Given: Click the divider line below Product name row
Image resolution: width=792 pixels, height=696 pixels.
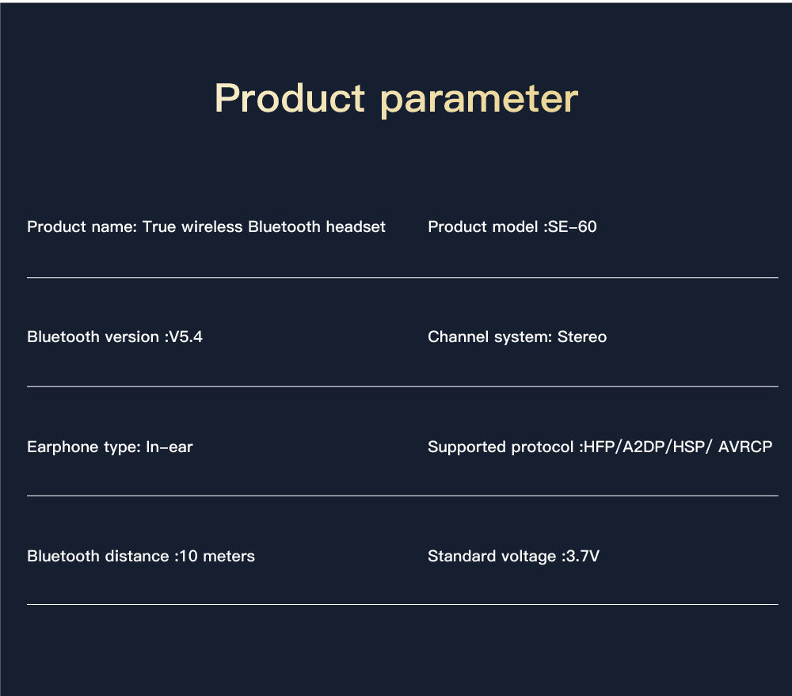Looking at the screenshot, I should point(402,278).
